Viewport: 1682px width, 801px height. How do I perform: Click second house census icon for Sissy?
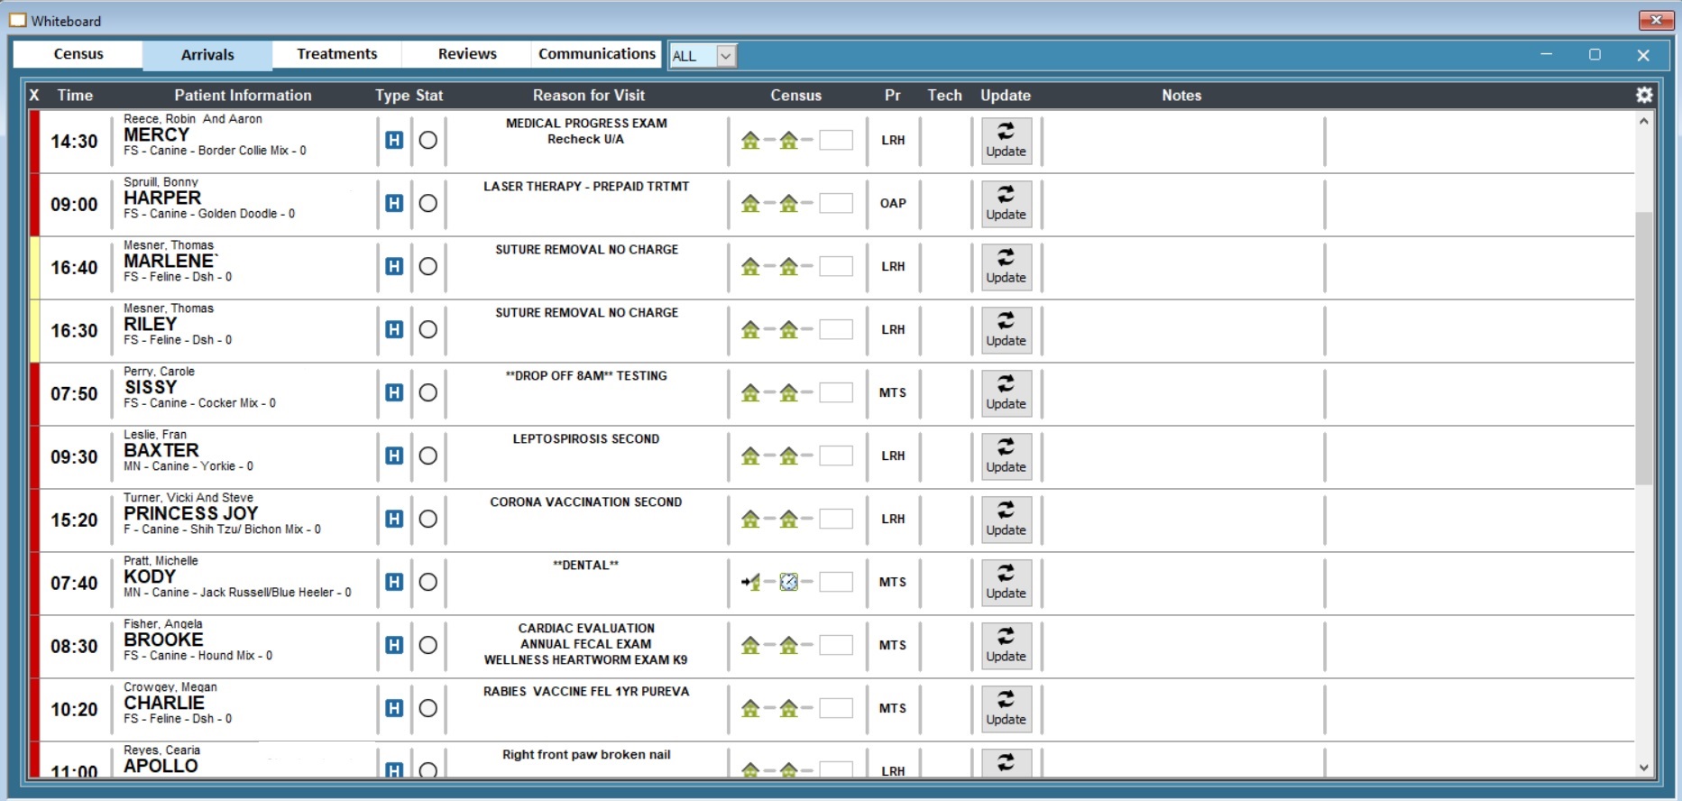[x=788, y=392]
